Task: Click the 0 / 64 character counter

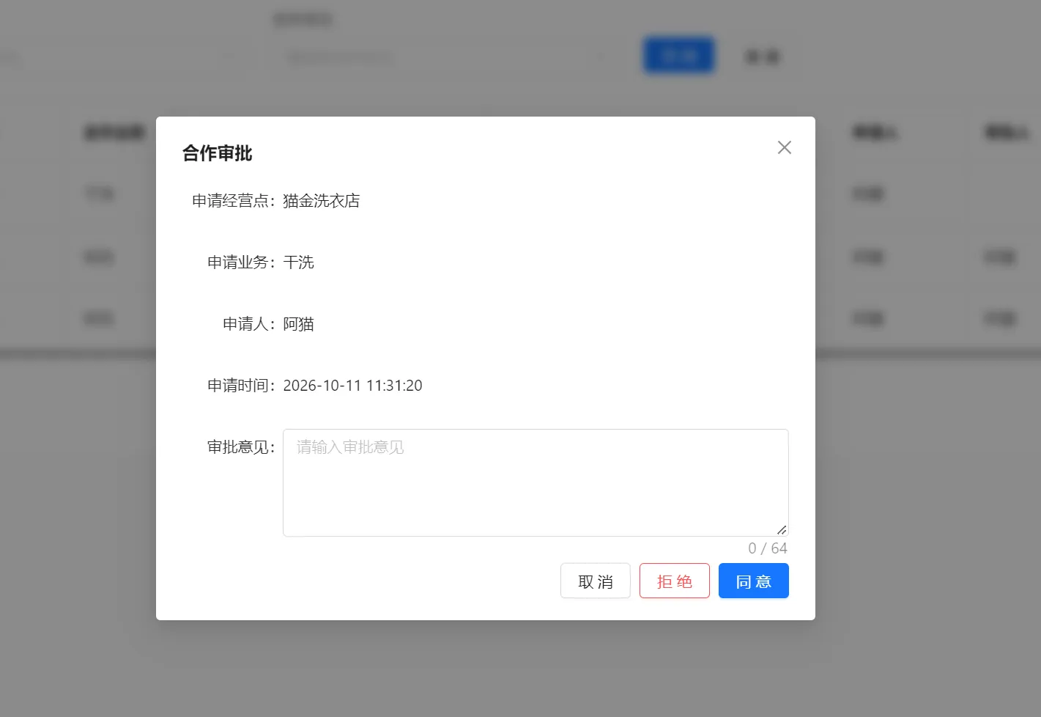Action: [767, 548]
